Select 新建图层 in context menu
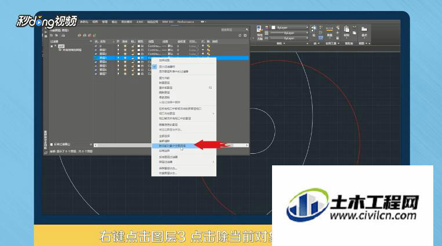 tap(164, 82)
